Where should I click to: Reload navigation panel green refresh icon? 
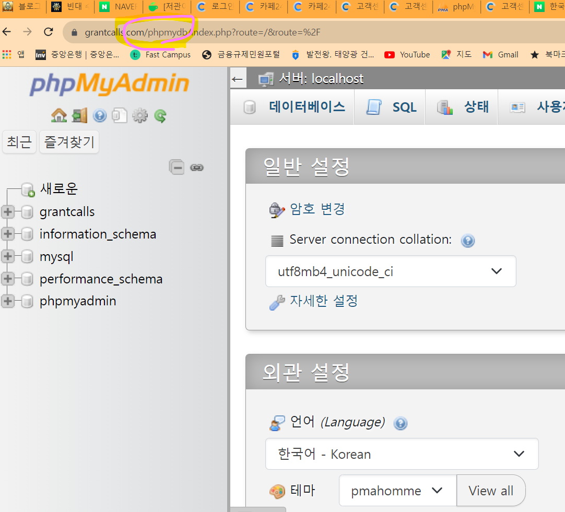pos(160,115)
